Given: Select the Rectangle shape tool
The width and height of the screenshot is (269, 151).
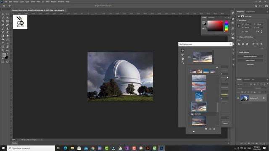Looking at the screenshot, I should coord(3,47).
